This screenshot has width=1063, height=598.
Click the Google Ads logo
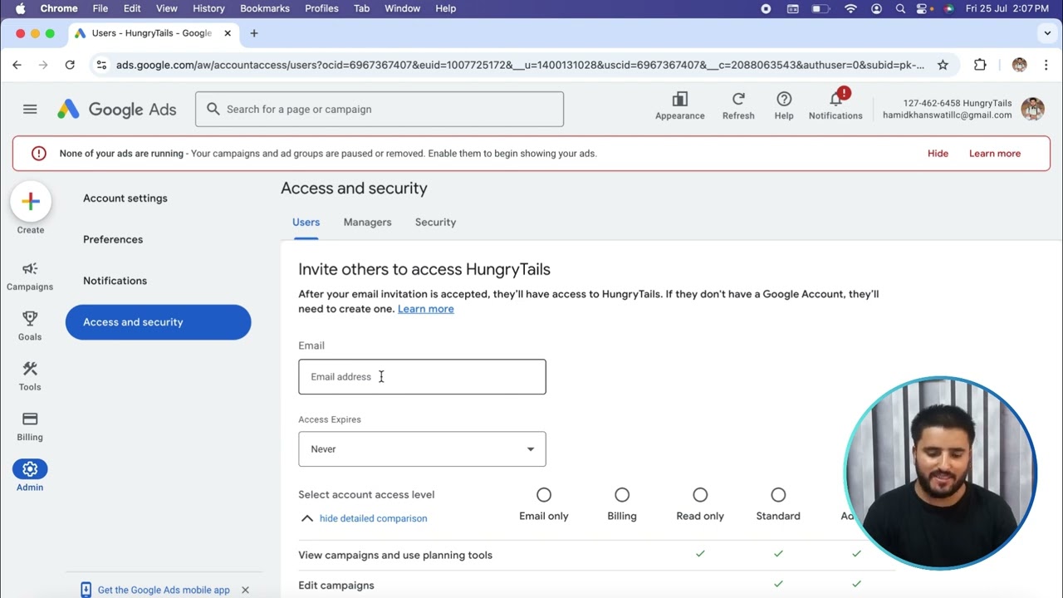tap(117, 109)
